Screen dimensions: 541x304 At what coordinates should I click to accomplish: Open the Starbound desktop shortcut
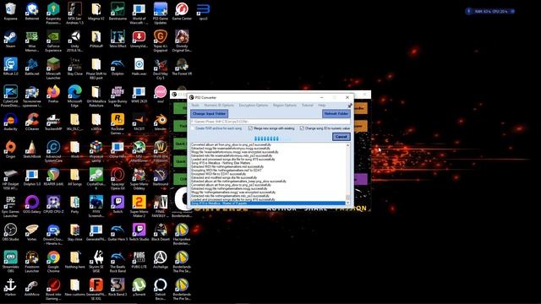pyautogui.click(x=161, y=176)
